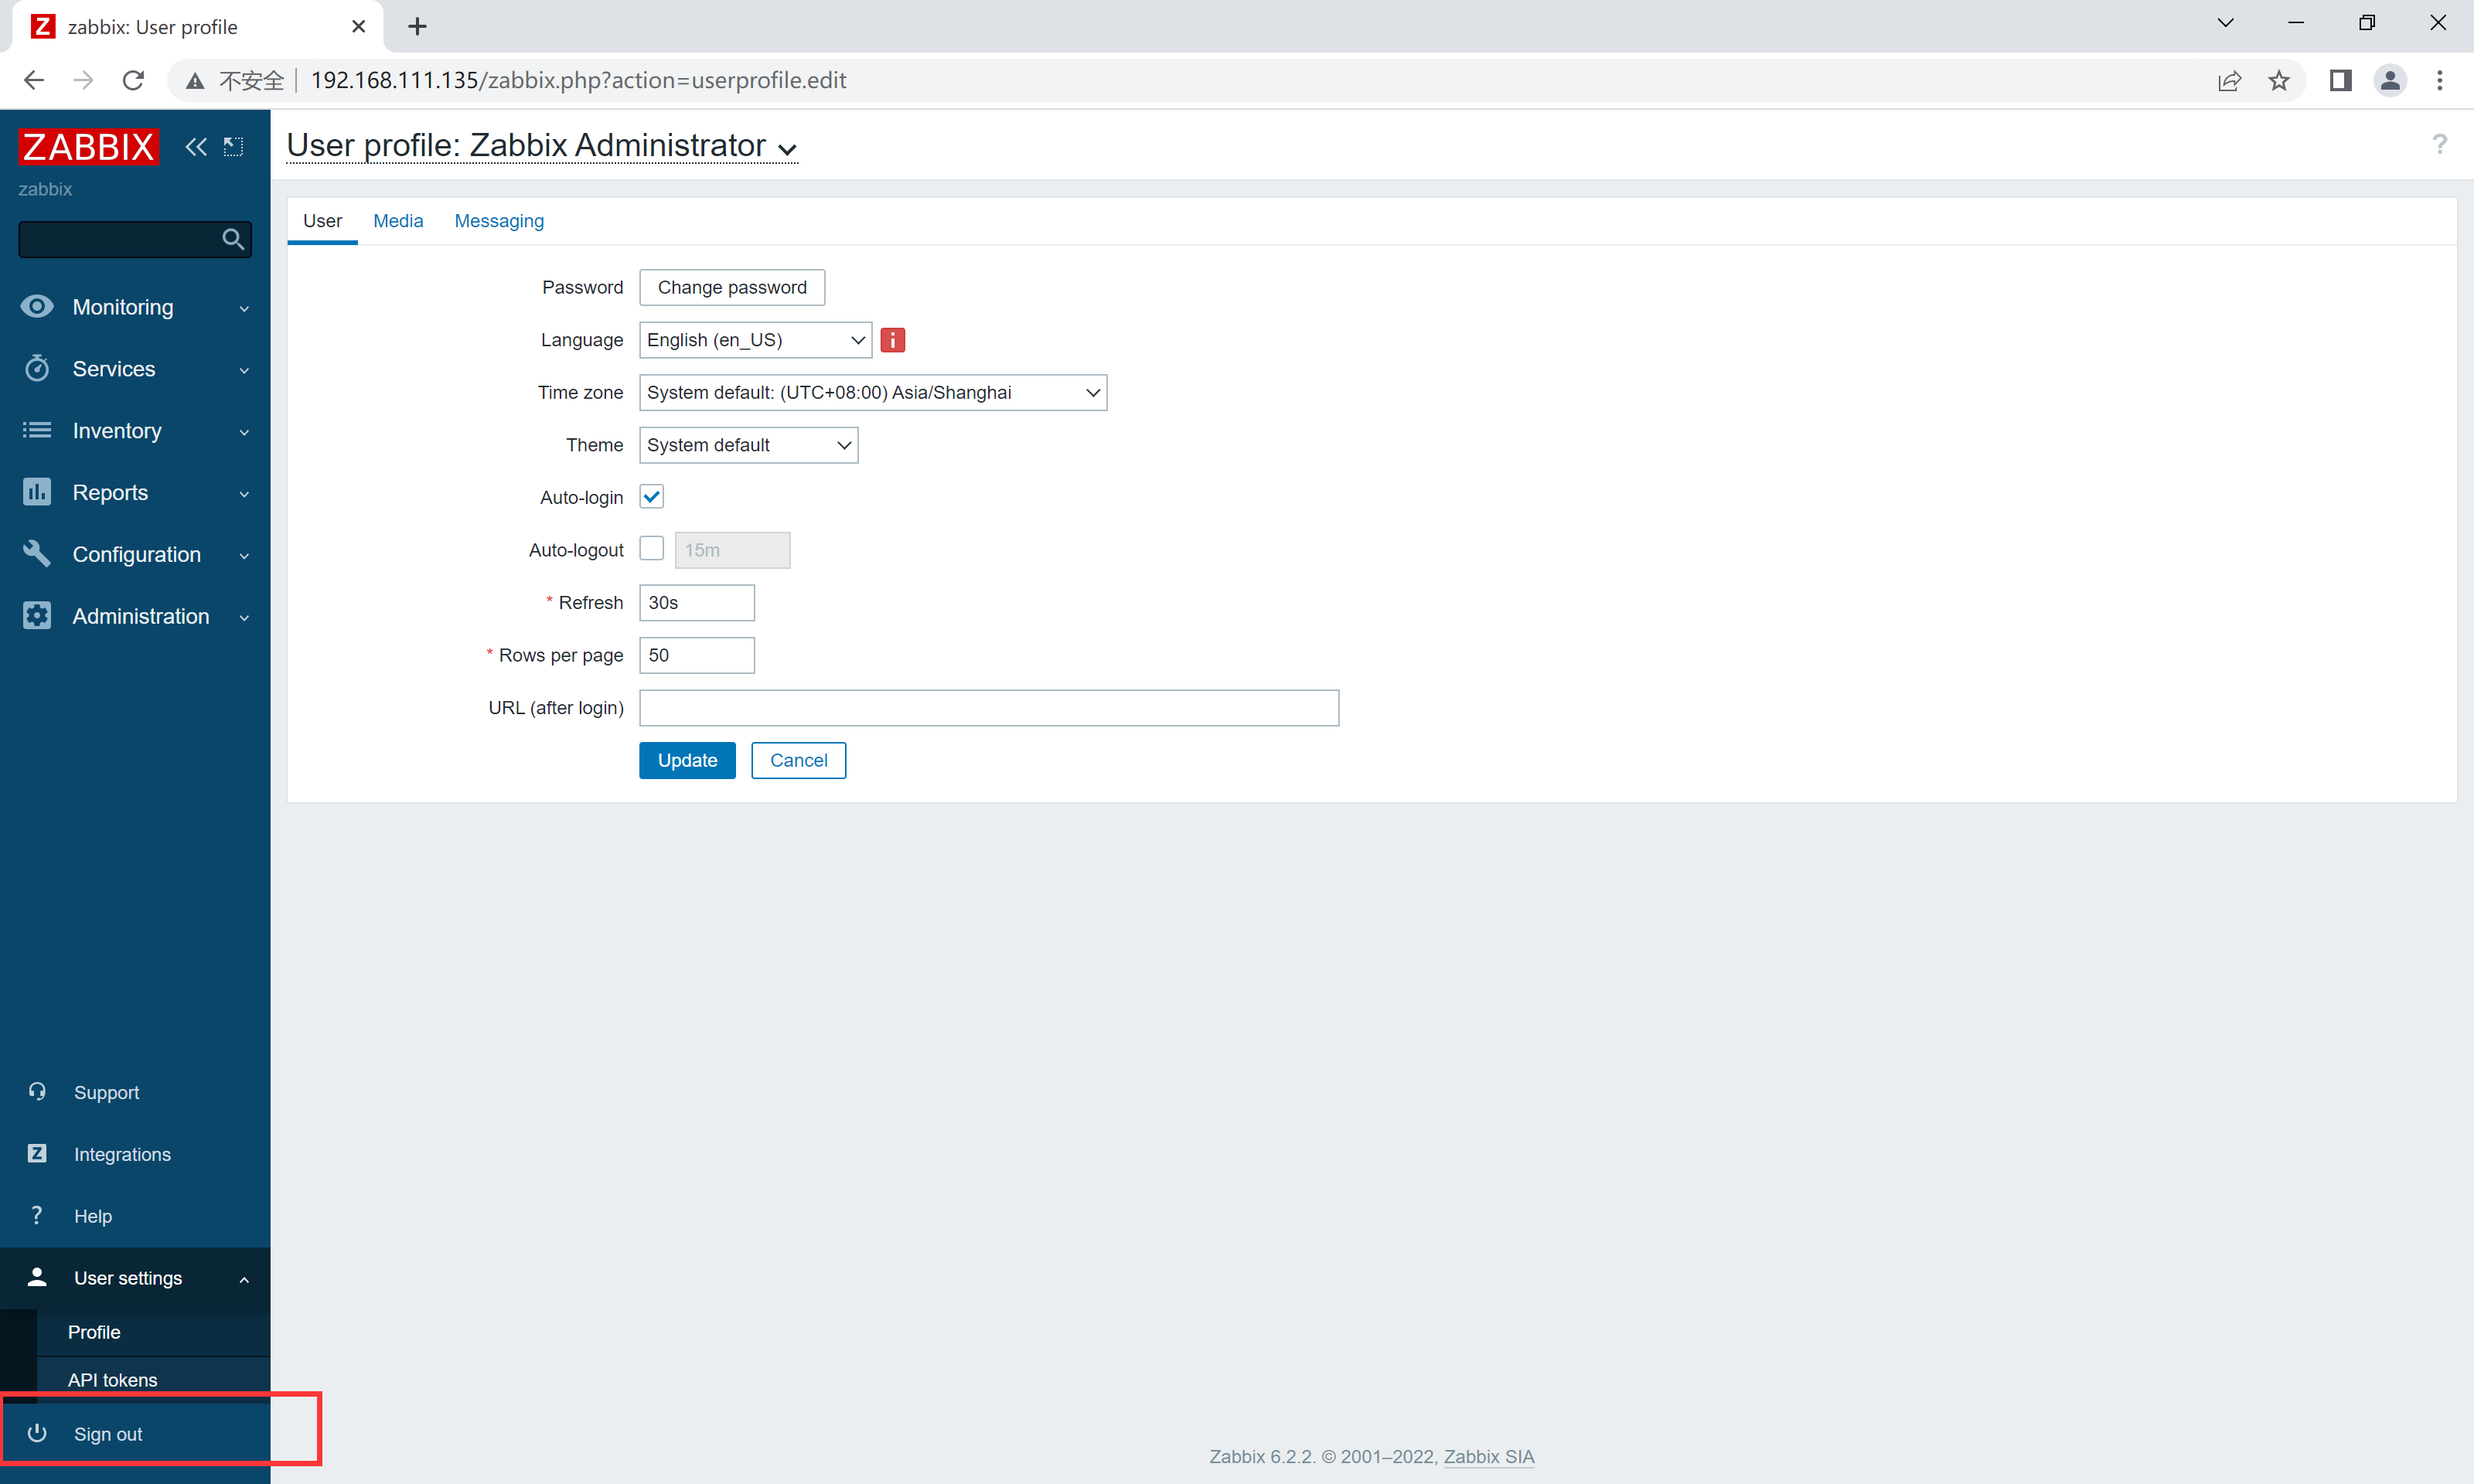Expand the Inventory menu chevron
This screenshot has height=1484, width=2474.
point(244,432)
